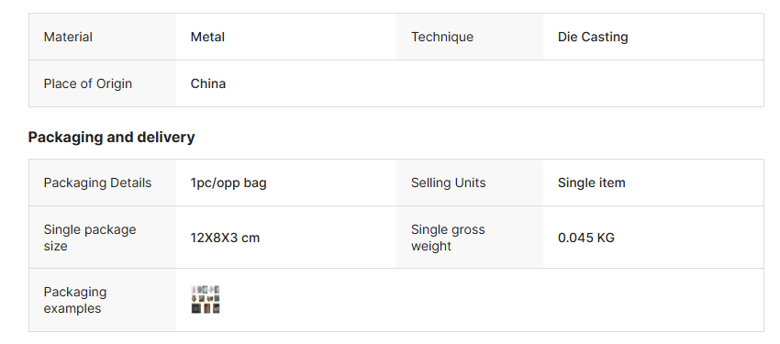780x344 pixels.
Task: Click the Single package size label
Action: [90, 238]
